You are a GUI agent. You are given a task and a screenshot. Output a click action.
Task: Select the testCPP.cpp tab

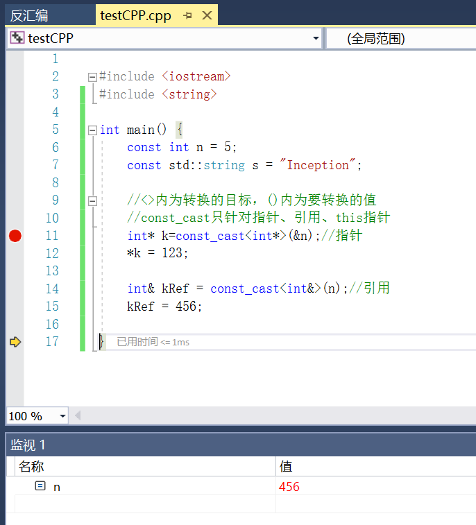[135, 16]
